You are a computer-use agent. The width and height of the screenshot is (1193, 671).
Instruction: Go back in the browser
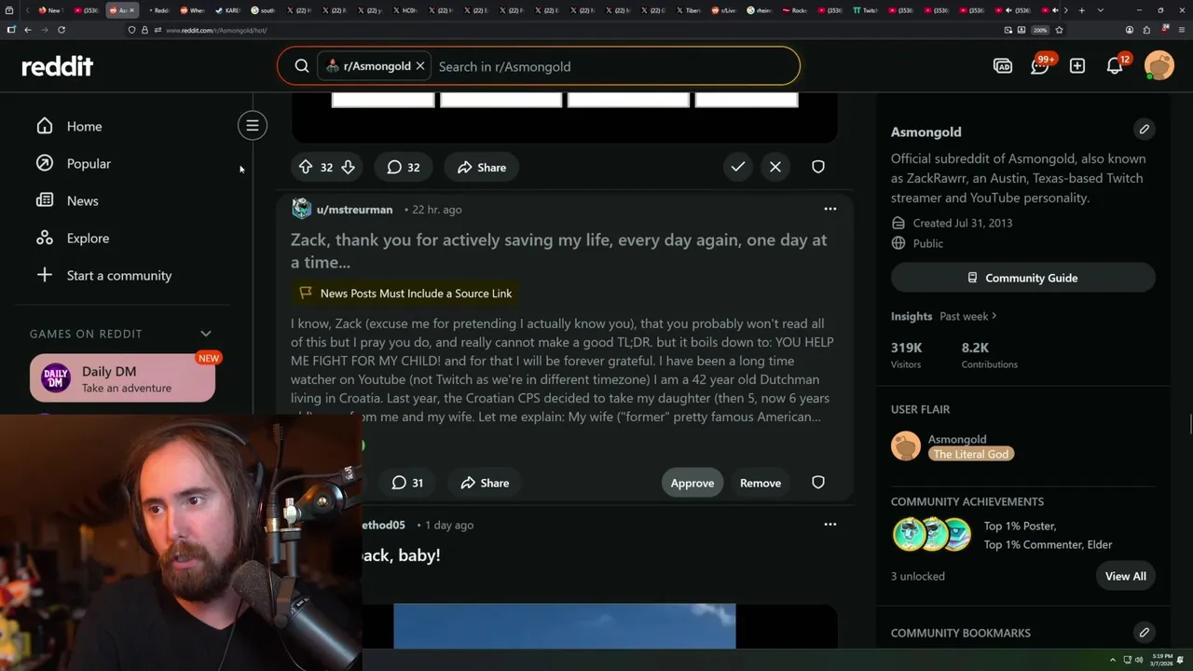[28, 30]
